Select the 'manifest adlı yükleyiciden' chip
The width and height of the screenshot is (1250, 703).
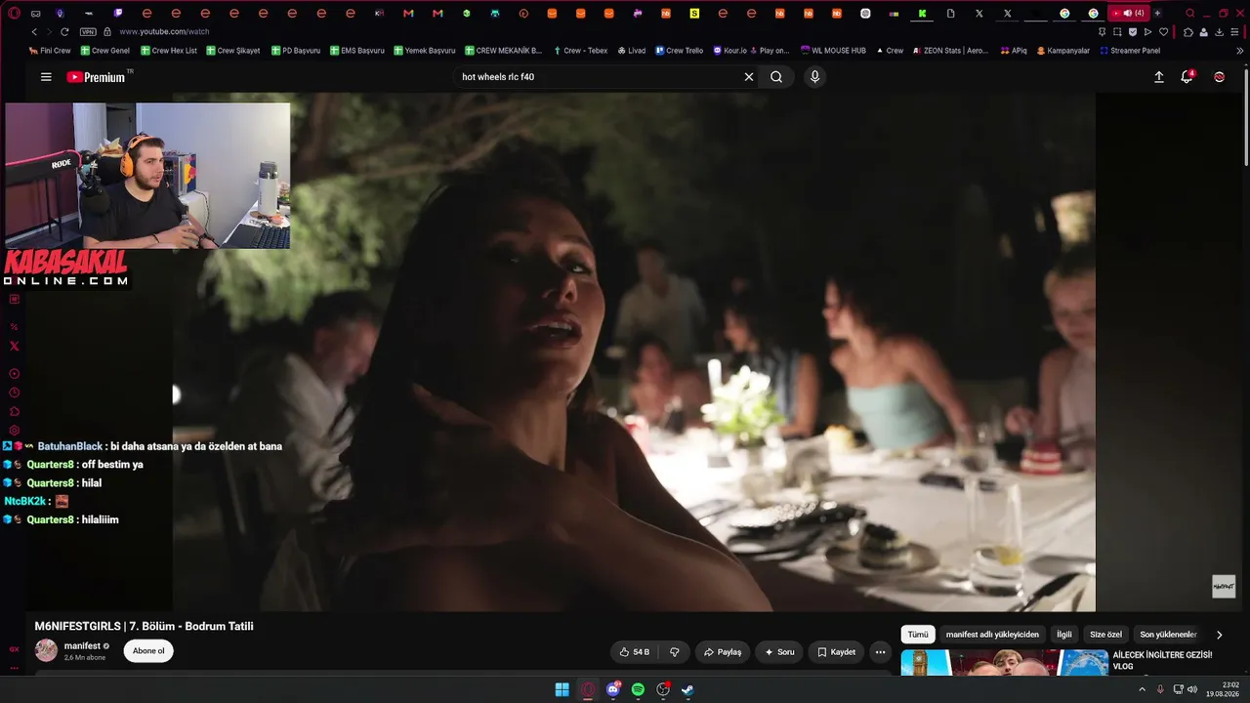tap(992, 635)
